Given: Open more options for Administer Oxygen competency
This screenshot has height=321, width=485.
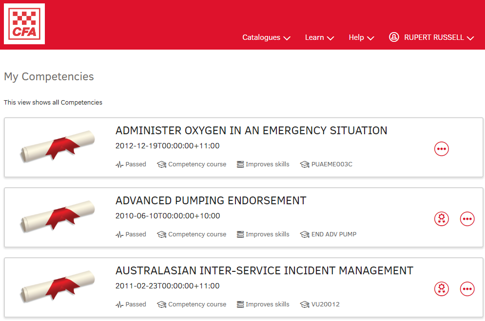Looking at the screenshot, I should click(x=442, y=149).
